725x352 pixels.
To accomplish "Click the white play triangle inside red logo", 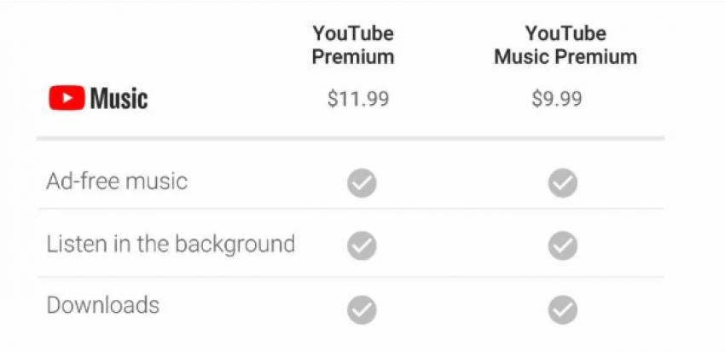I will (67, 98).
